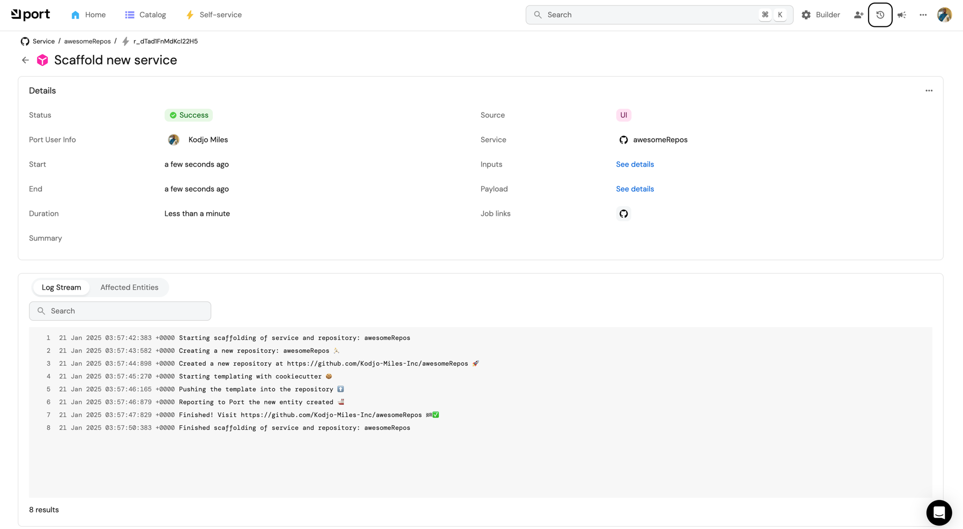Click See details for Inputs
The height and width of the screenshot is (529, 963).
click(634, 164)
